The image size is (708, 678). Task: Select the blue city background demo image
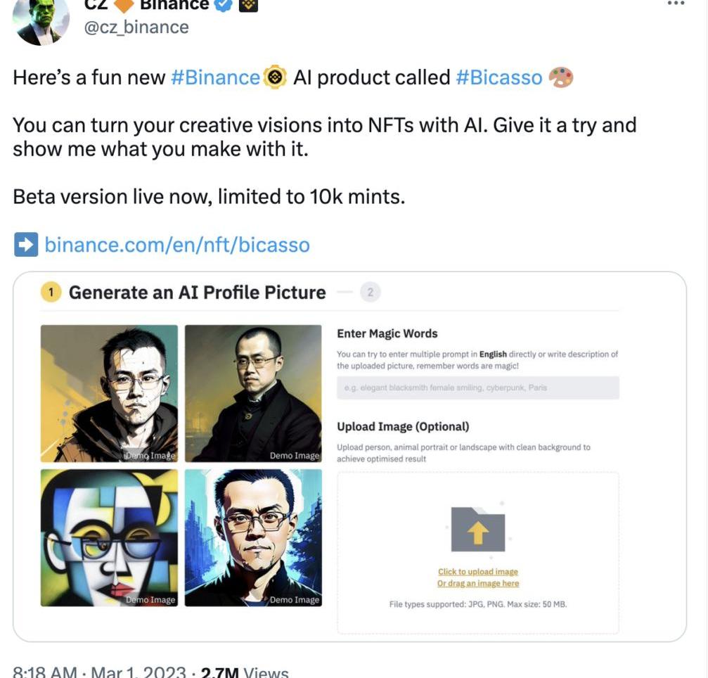[x=253, y=537]
